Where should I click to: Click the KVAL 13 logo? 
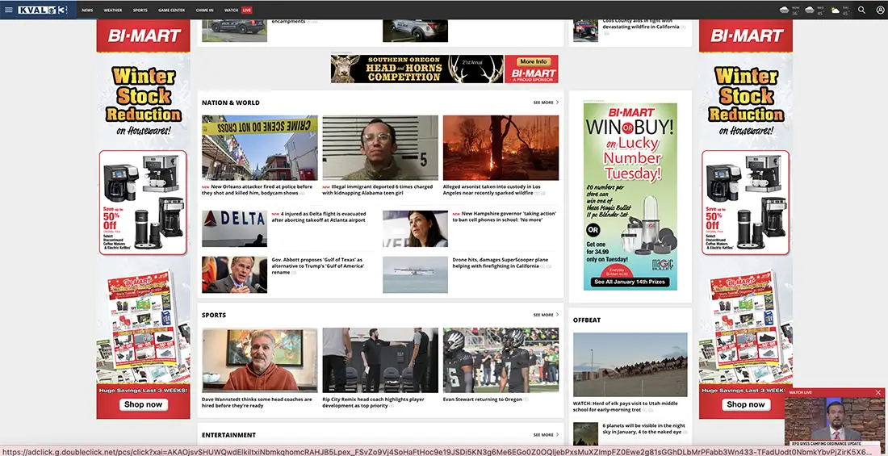[43, 10]
